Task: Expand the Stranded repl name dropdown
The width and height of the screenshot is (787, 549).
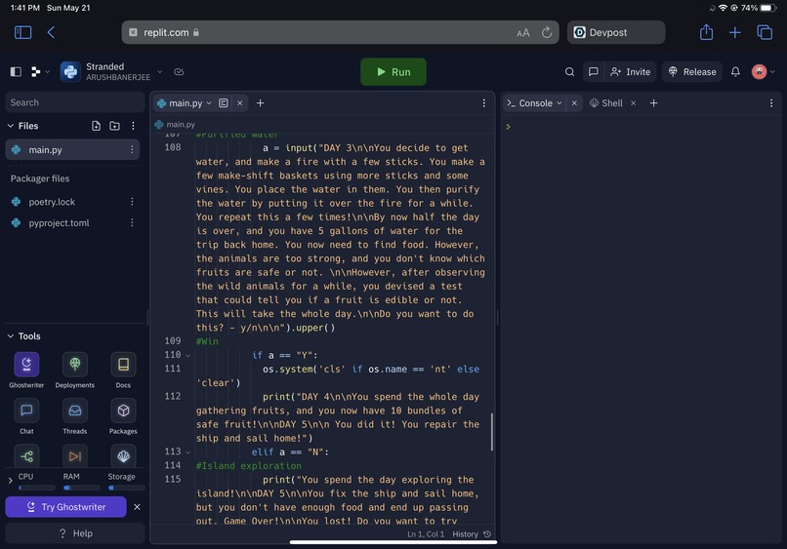Action: tap(159, 72)
